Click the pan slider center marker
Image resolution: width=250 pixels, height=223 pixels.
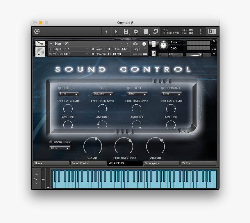(171, 55)
